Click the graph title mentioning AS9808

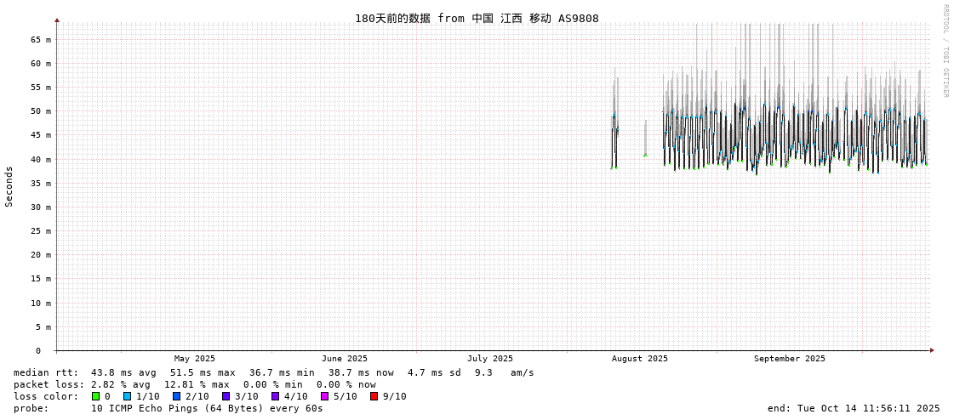tap(477, 18)
